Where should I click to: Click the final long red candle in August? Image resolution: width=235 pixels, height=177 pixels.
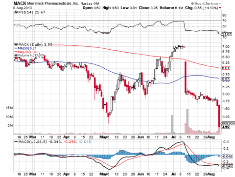(x=219, y=116)
